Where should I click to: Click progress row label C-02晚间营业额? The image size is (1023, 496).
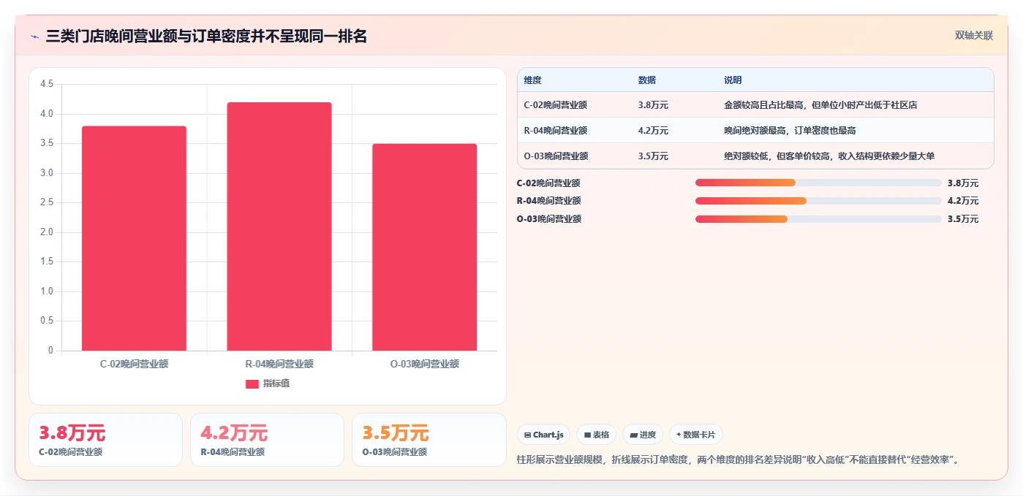548,183
